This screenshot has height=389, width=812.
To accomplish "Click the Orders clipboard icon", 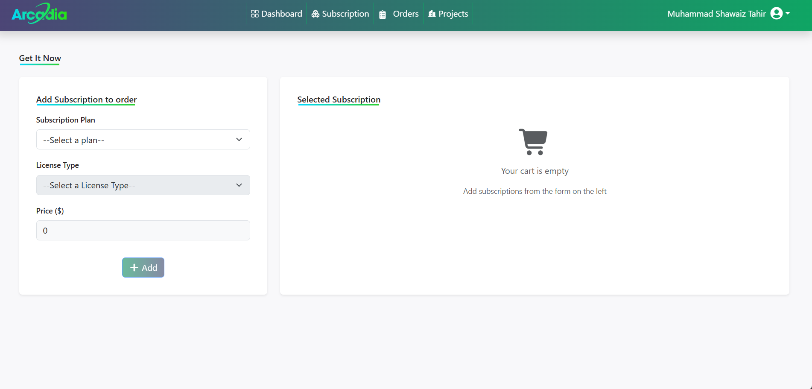I will (x=383, y=15).
